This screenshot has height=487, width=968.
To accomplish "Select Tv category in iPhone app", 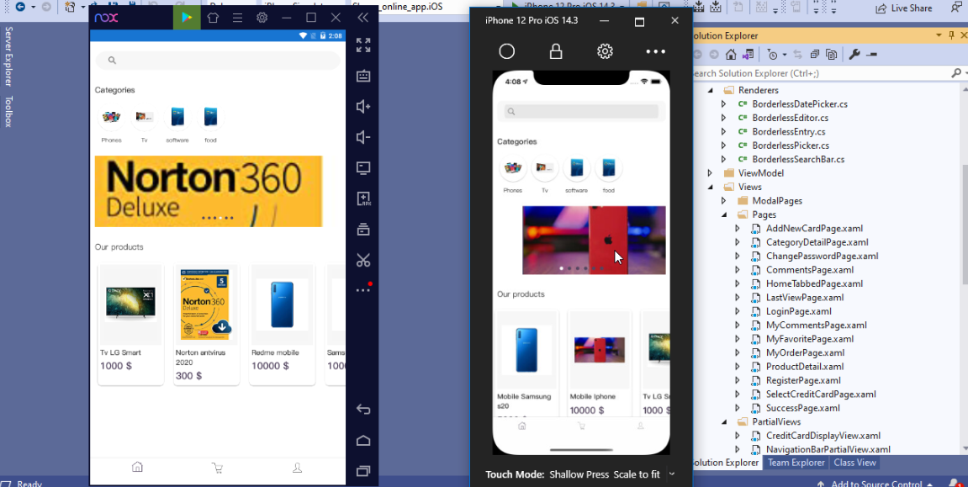I will [x=544, y=175].
